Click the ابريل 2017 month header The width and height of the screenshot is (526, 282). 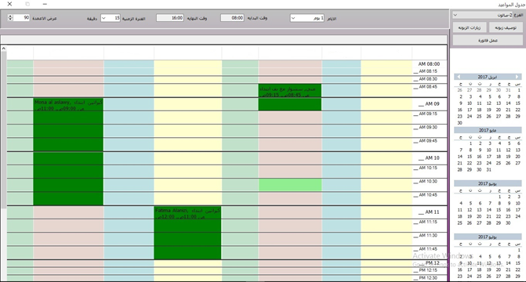pos(488,77)
